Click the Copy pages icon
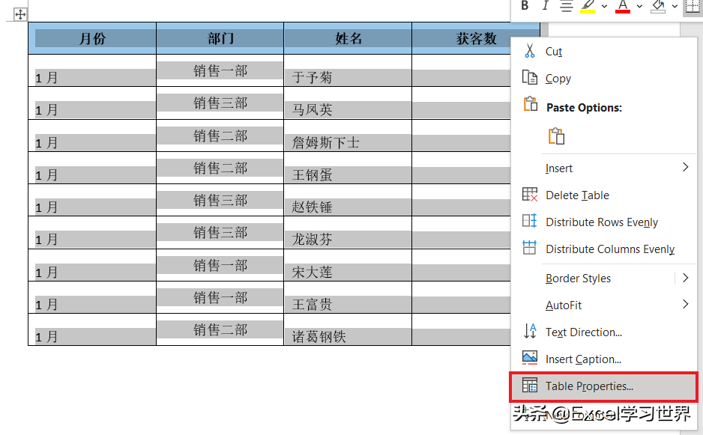Image resolution: width=703 pixels, height=435 pixels. [x=529, y=78]
